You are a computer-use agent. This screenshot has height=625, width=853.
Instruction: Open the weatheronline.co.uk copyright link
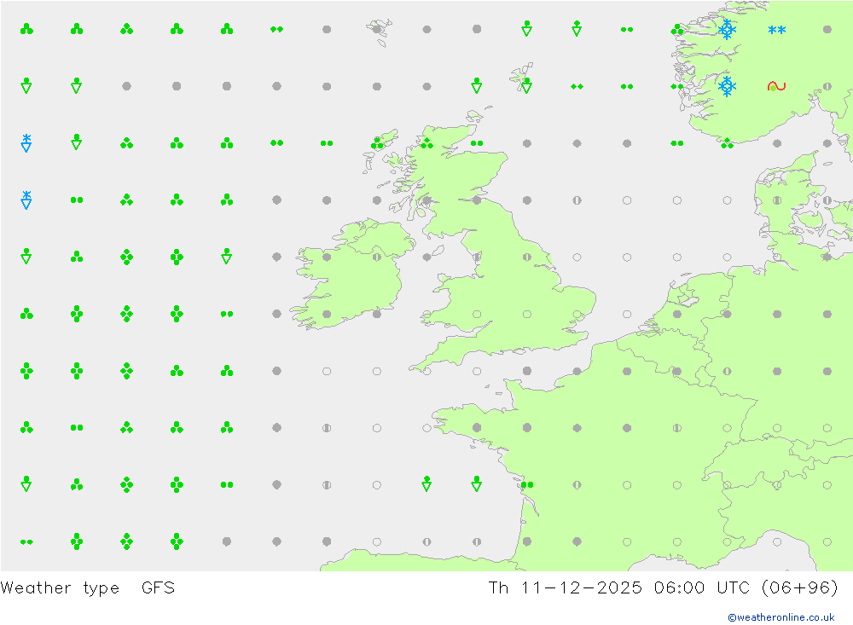(780, 617)
